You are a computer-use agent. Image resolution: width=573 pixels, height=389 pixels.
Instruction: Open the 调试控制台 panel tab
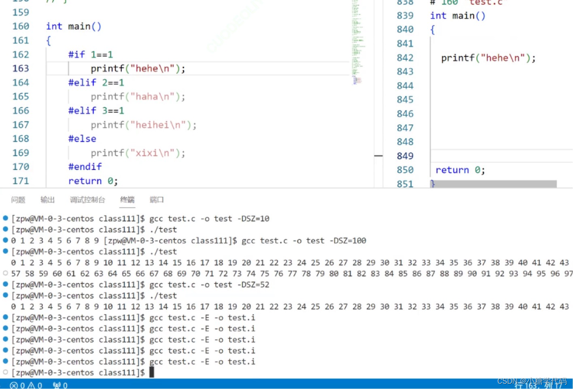pos(87,200)
